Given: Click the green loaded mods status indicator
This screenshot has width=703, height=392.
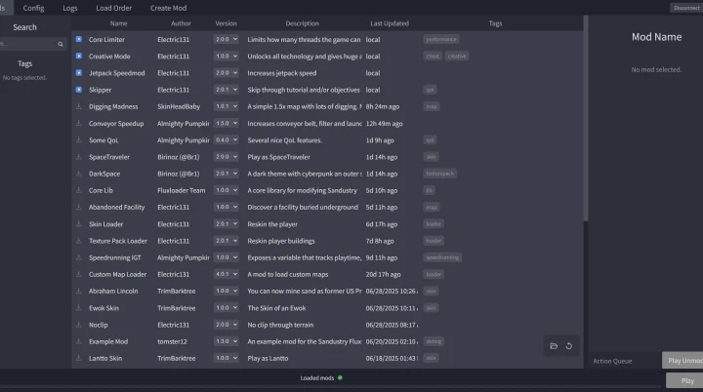Looking at the screenshot, I should tap(340, 377).
